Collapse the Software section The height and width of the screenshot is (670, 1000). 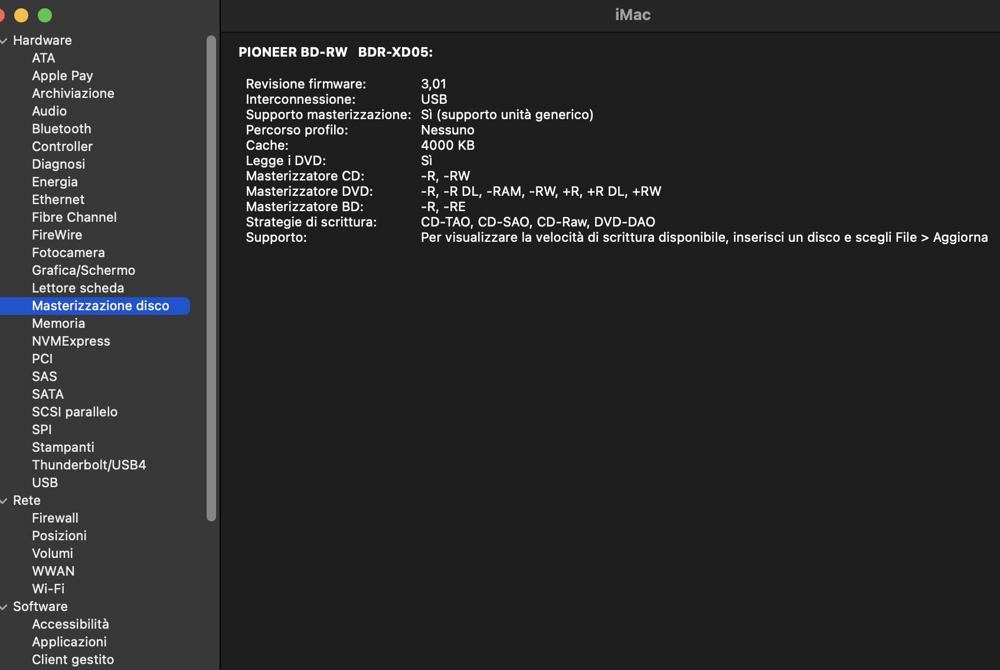4,607
